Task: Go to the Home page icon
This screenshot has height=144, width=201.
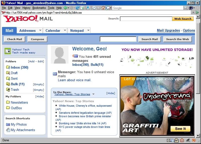Action: [x=103, y=8]
